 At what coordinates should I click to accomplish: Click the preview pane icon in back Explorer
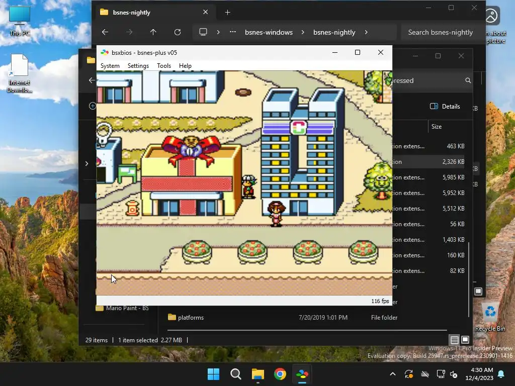(x=478, y=291)
